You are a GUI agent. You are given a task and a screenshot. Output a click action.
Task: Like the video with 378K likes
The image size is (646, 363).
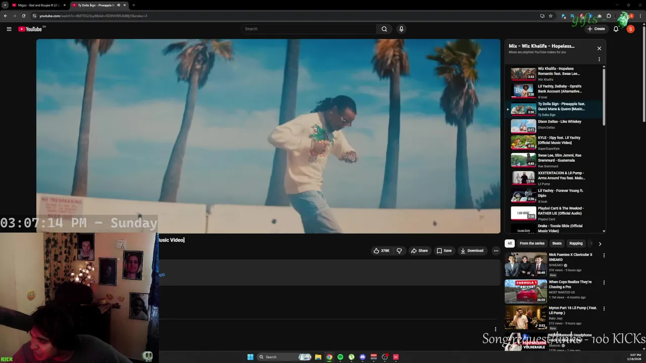[382, 251]
